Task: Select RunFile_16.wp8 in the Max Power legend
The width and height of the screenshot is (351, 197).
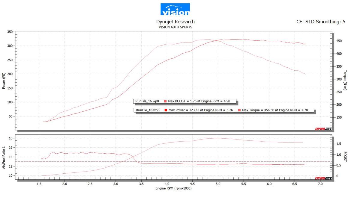Action: pyautogui.click(x=148, y=110)
